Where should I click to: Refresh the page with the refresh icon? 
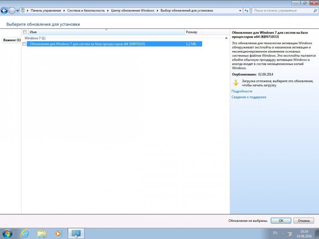click(x=246, y=11)
